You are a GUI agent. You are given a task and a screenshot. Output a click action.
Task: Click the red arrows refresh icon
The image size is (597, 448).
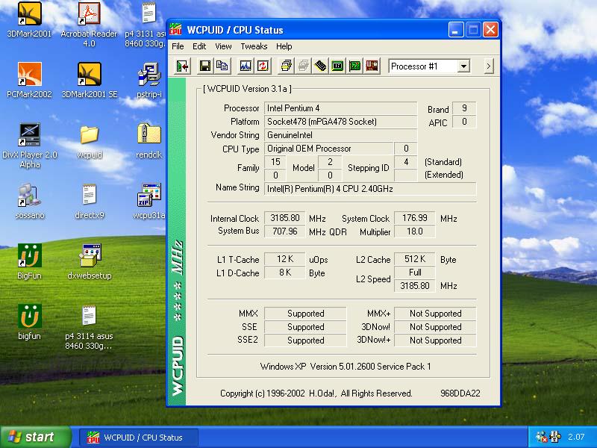click(263, 66)
